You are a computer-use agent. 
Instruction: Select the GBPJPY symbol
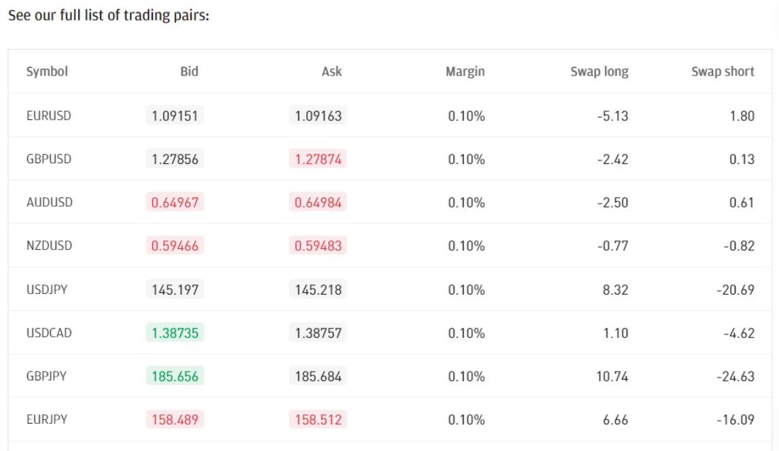click(46, 376)
